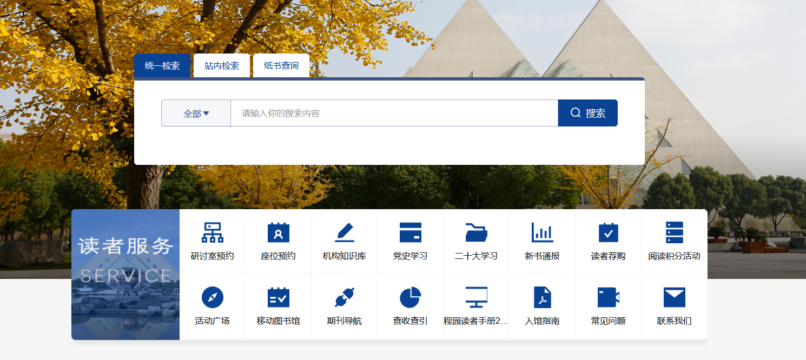Screen dimensions: 806x360
Task: Click the 阅读积分活动 server icon
Action: pos(675,232)
